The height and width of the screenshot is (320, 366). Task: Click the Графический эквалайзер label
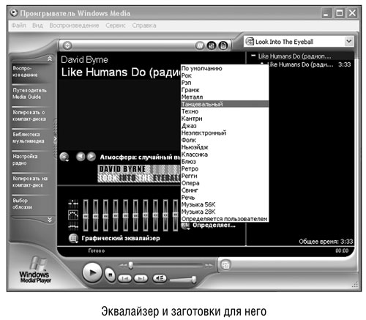(121, 238)
